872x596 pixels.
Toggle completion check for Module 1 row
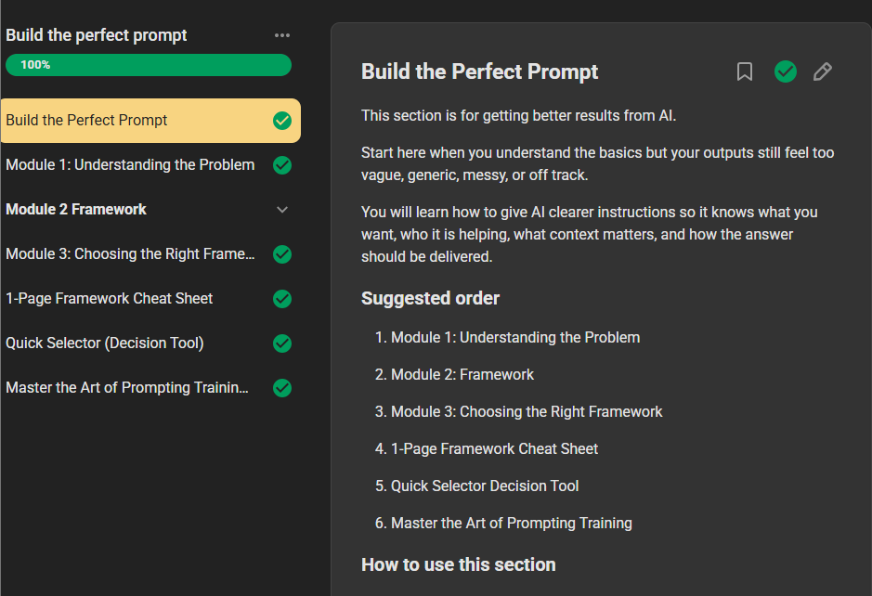point(282,165)
